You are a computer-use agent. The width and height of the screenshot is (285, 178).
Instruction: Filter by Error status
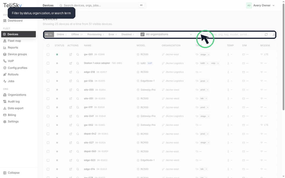point(113,34)
